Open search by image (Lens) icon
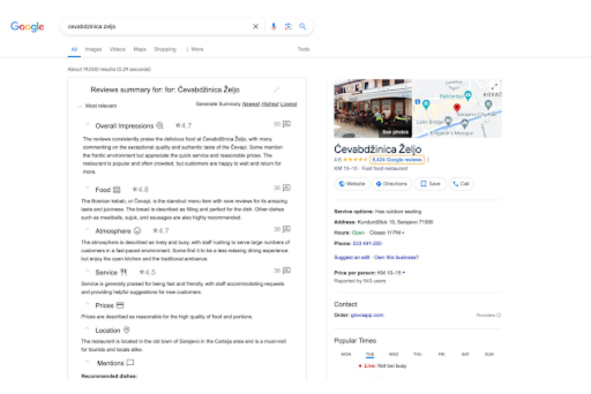The image size is (591, 394). 288,26
